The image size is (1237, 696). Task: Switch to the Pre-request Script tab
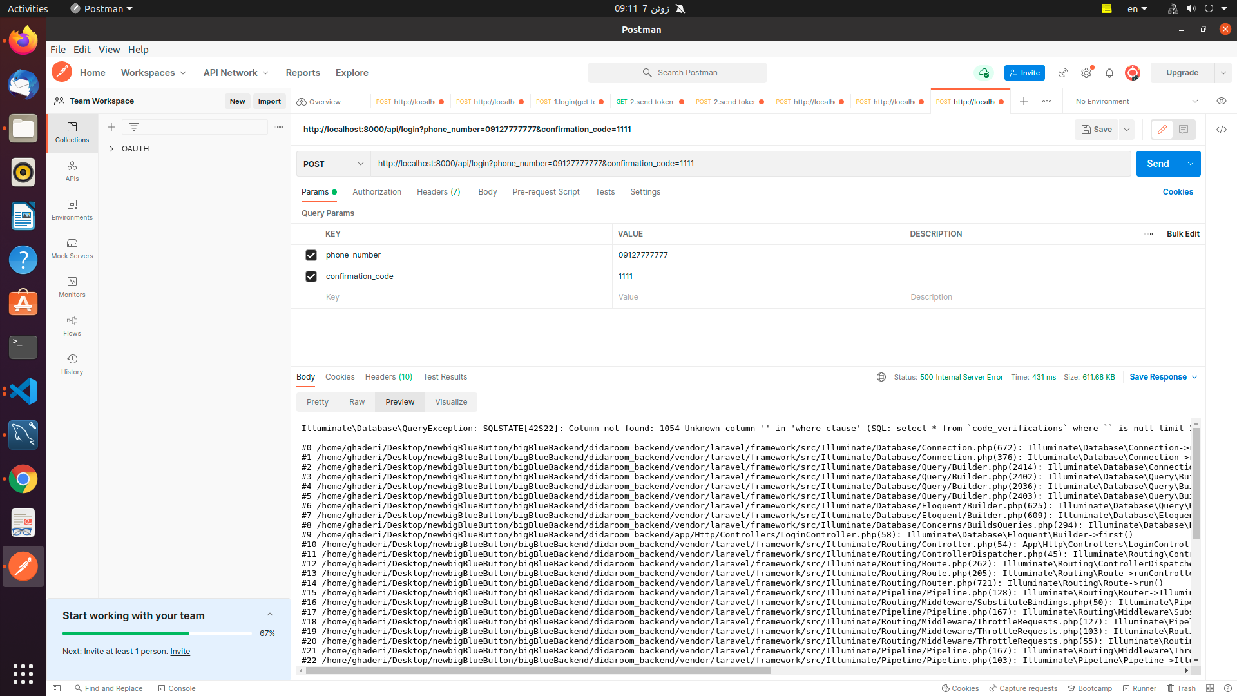pos(546,192)
